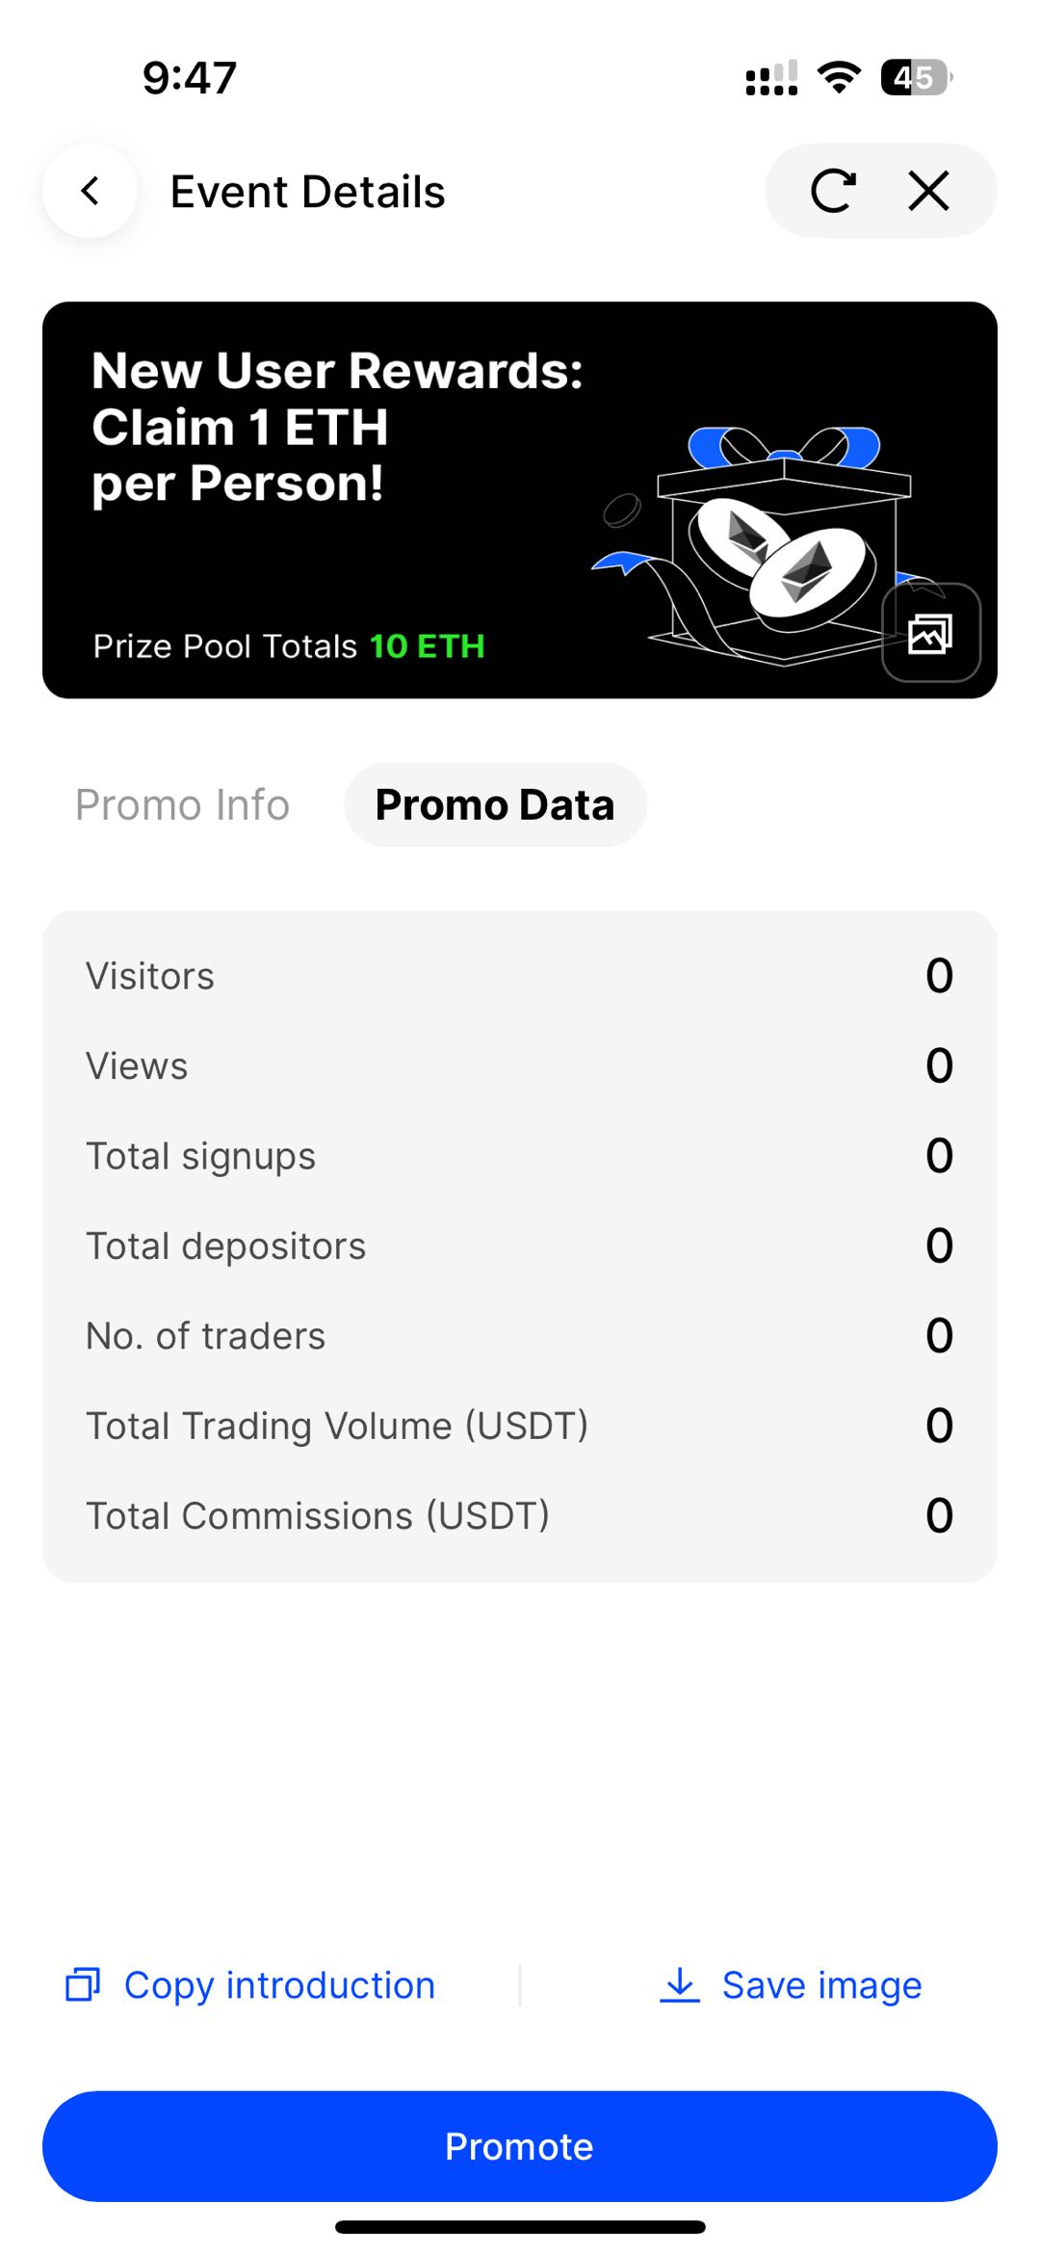The height and width of the screenshot is (2255, 1040).
Task: Tap the copy icon beside Copy introduction
Action: [x=83, y=1984]
